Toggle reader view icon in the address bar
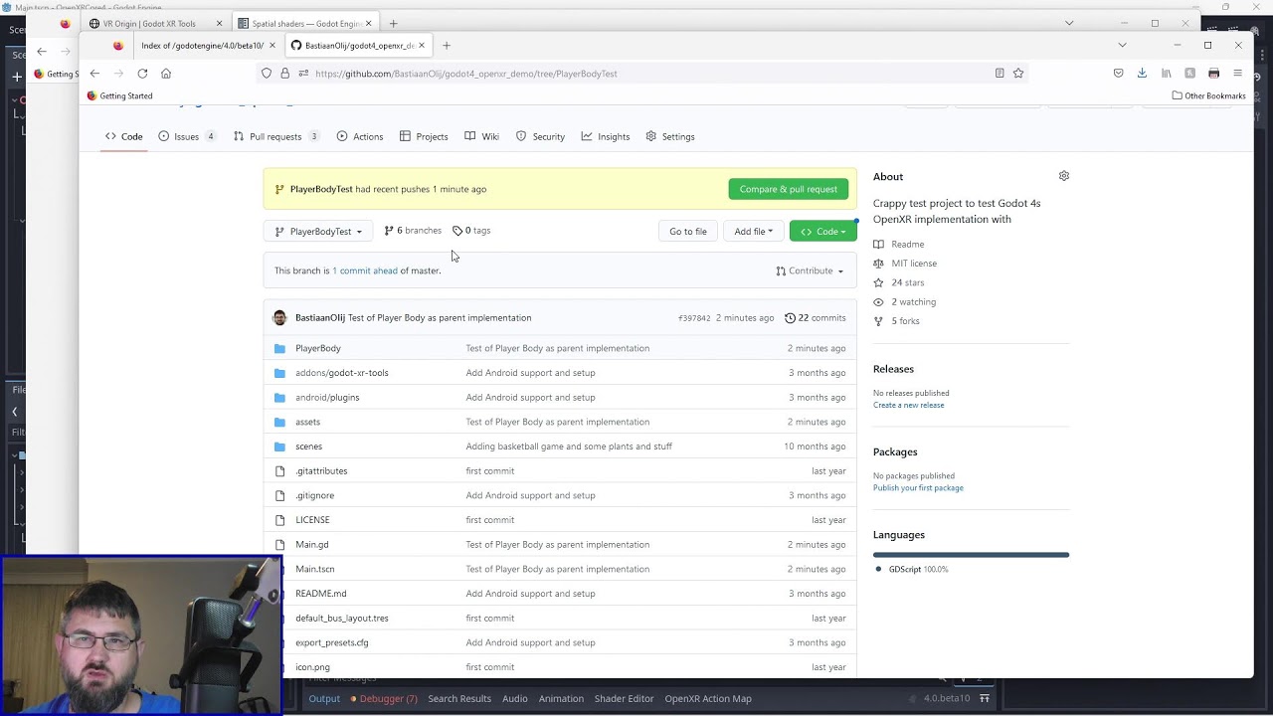This screenshot has height=716, width=1273. pos(1000,74)
